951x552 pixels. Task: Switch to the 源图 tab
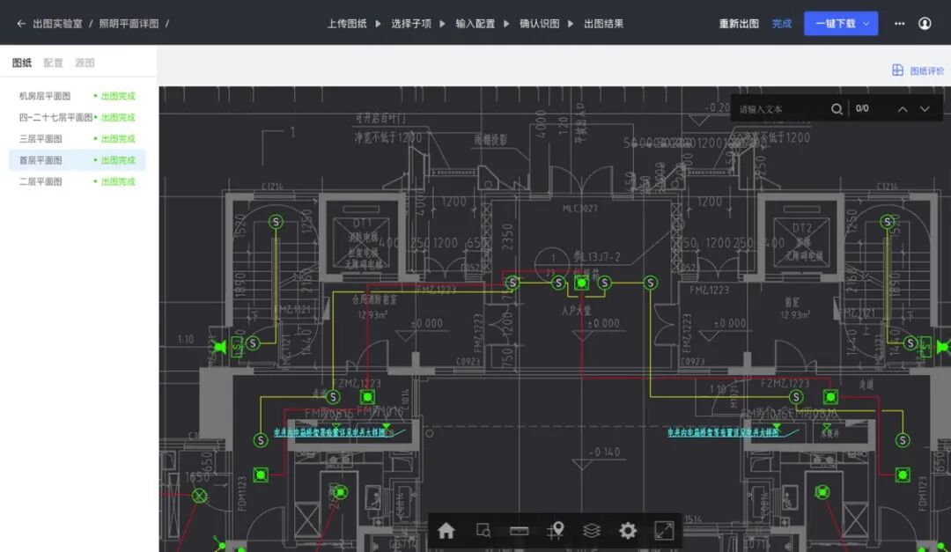click(85, 63)
